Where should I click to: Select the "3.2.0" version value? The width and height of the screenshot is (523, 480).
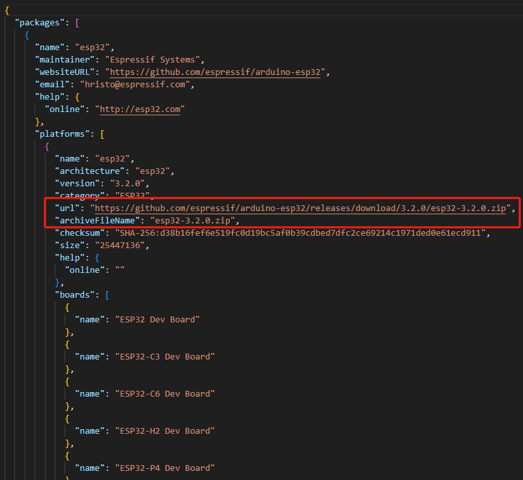[128, 184]
